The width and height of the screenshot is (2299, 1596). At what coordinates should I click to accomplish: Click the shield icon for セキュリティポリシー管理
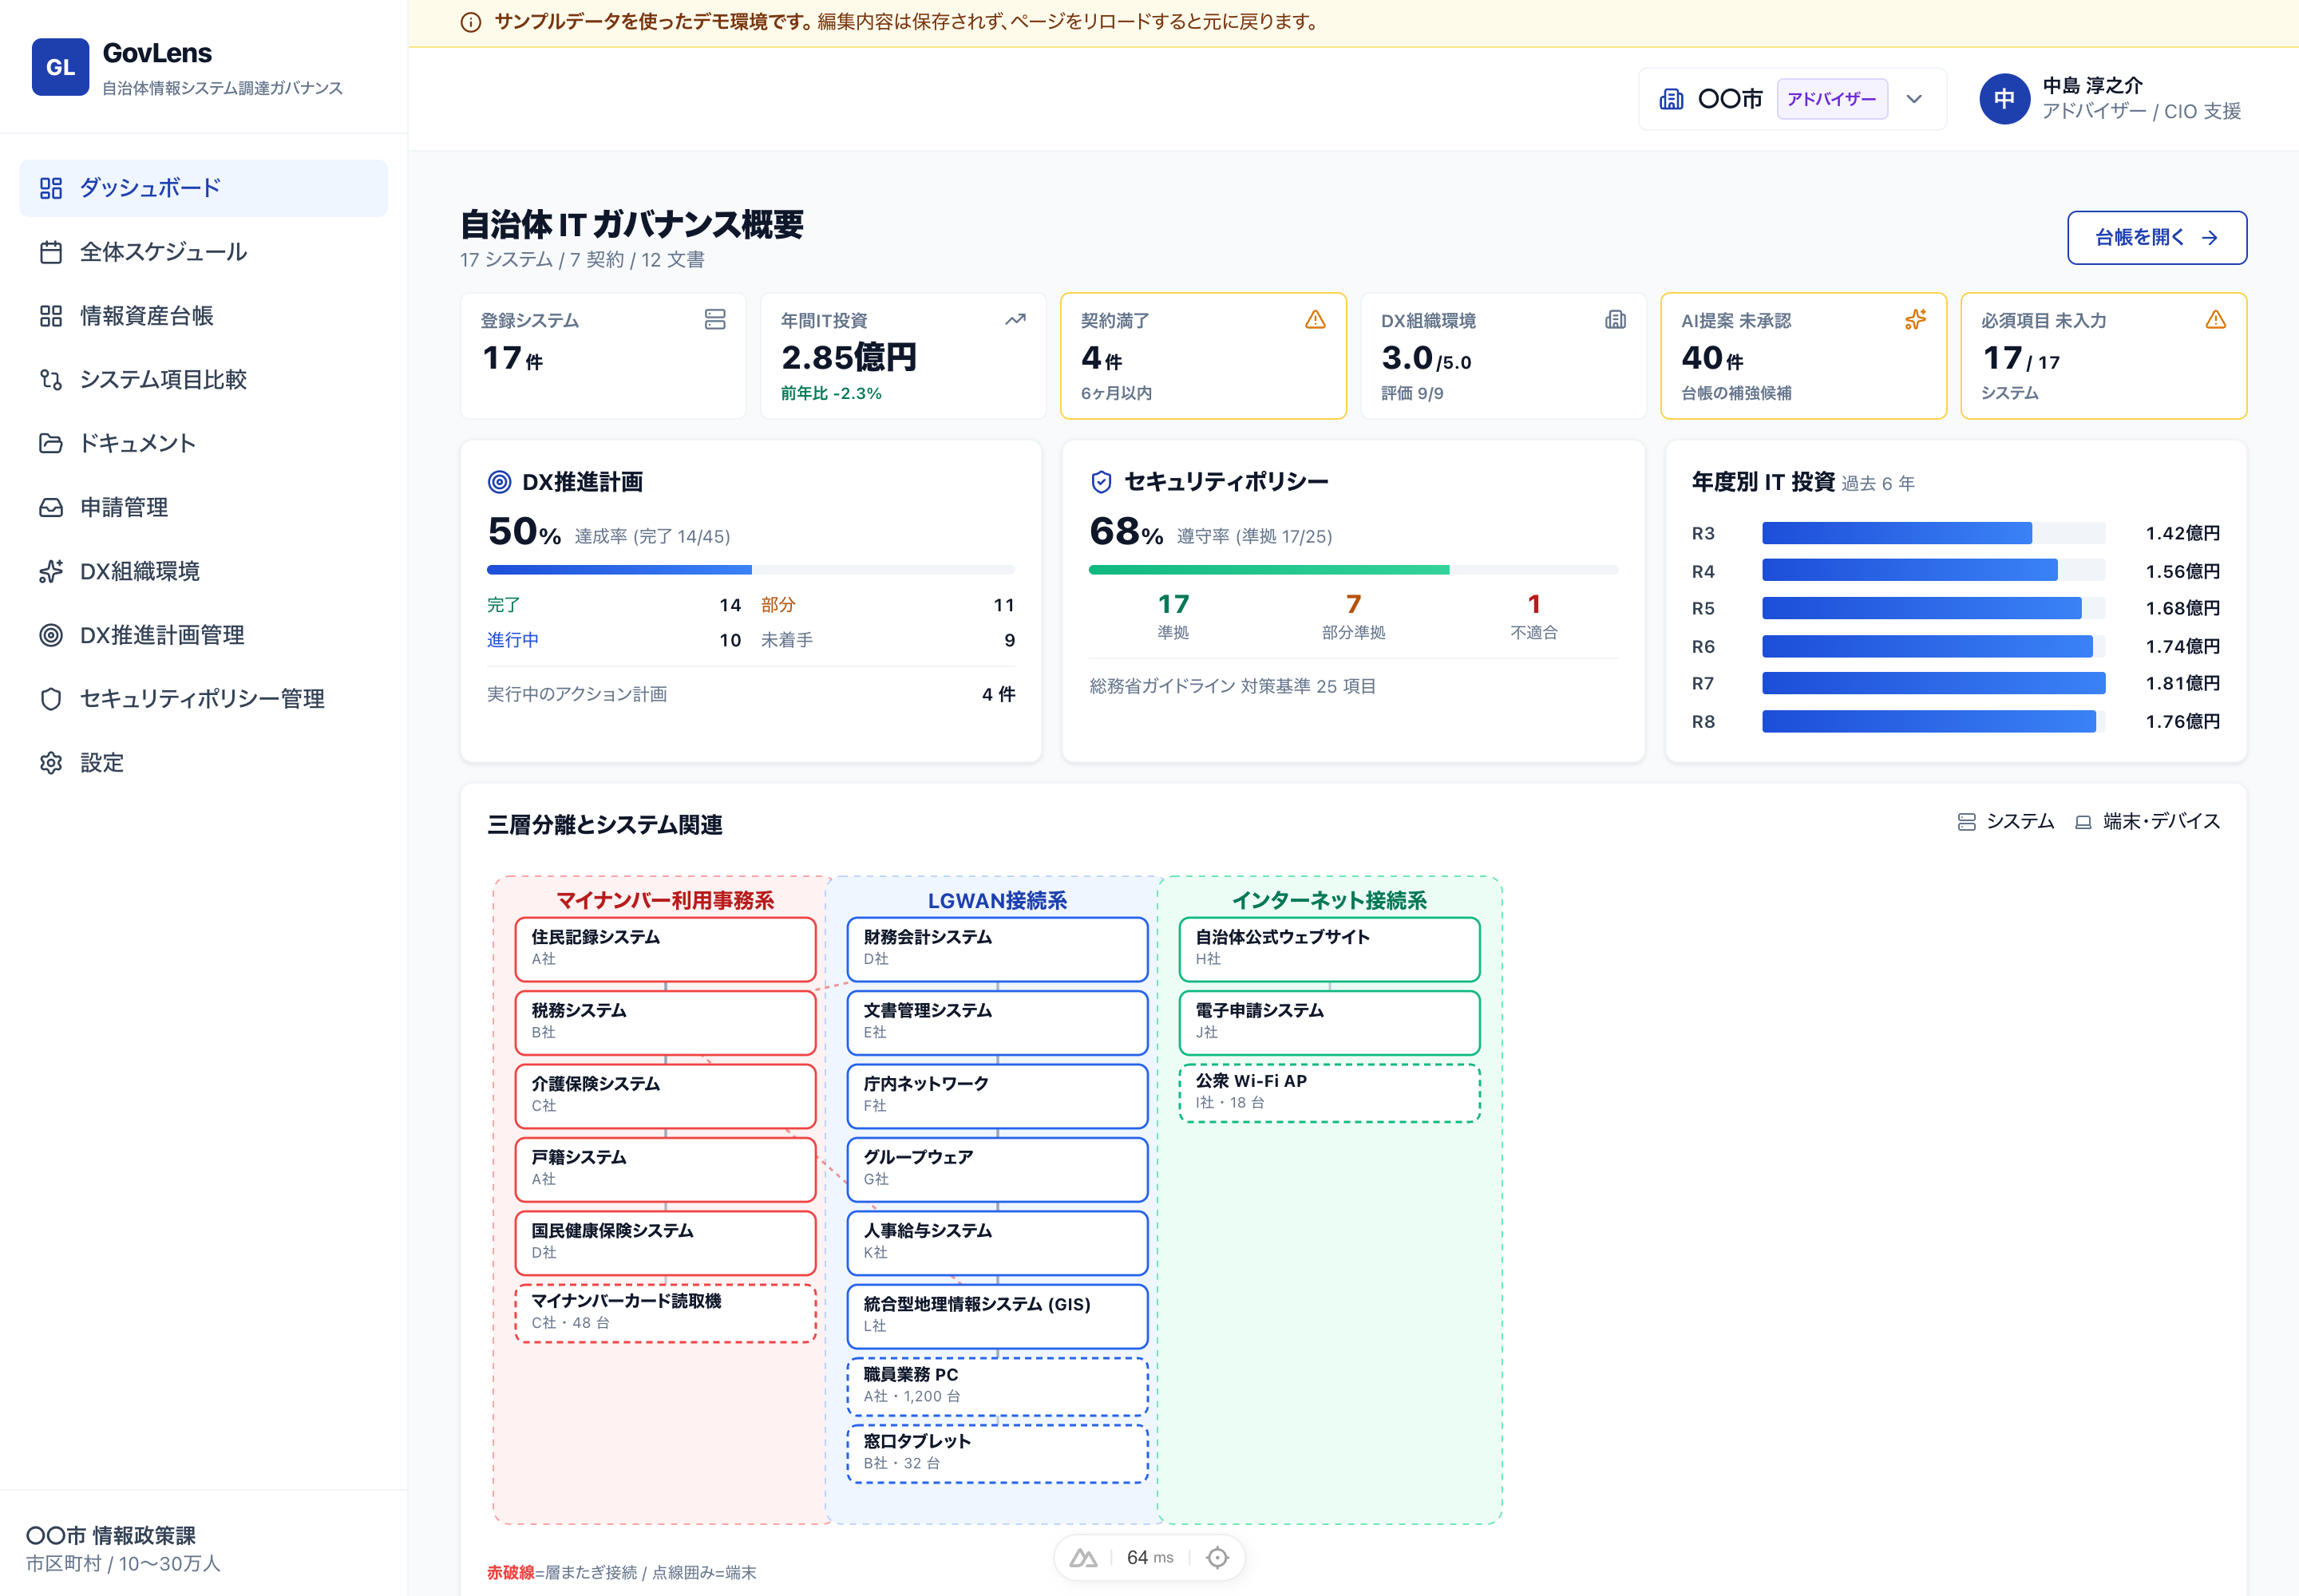tap(51, 699)
